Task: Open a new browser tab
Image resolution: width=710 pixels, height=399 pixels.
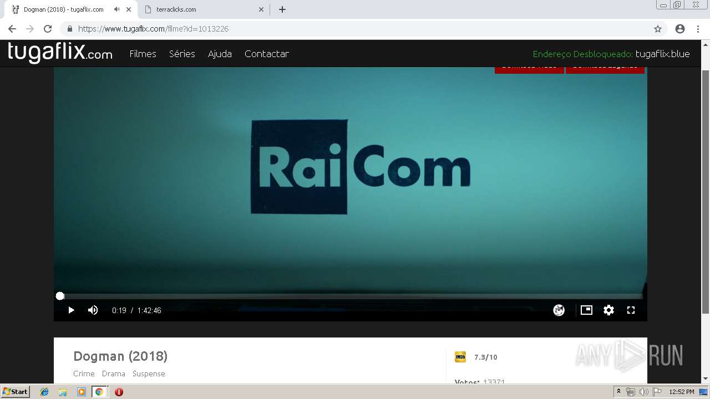Action: pyautogui.click(x=282, y=9)
